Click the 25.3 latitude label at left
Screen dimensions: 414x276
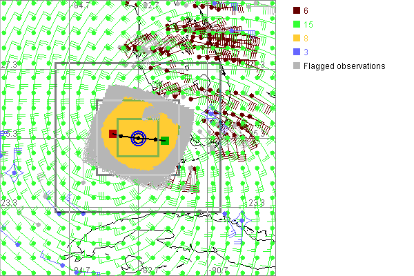coord(8,133)
